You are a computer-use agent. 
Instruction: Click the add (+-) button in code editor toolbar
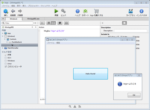tap(42, 23)
